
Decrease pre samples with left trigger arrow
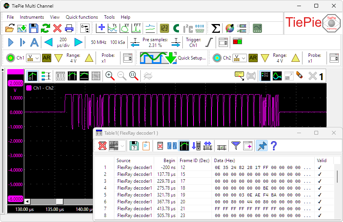pyautogui.click(x=135, y=43)
